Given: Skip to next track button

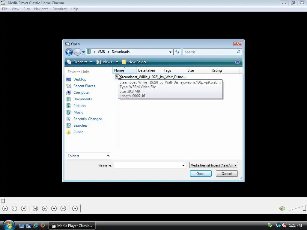Looking at the screenshot, I should (63, 208).
